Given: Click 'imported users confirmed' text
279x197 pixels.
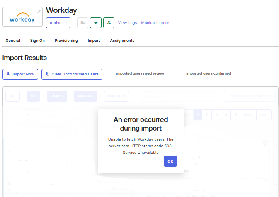Looking at the screenshot, I should click(x=209, y=73).
